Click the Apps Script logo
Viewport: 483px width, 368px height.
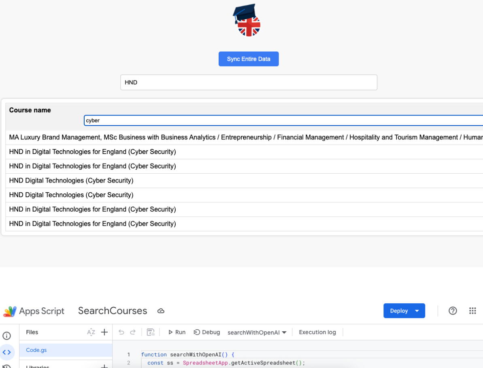coord(10,311)
